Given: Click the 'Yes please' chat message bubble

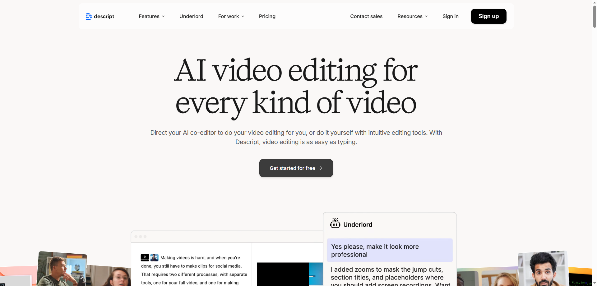Looking at the screenshot, I should point(390,251).
